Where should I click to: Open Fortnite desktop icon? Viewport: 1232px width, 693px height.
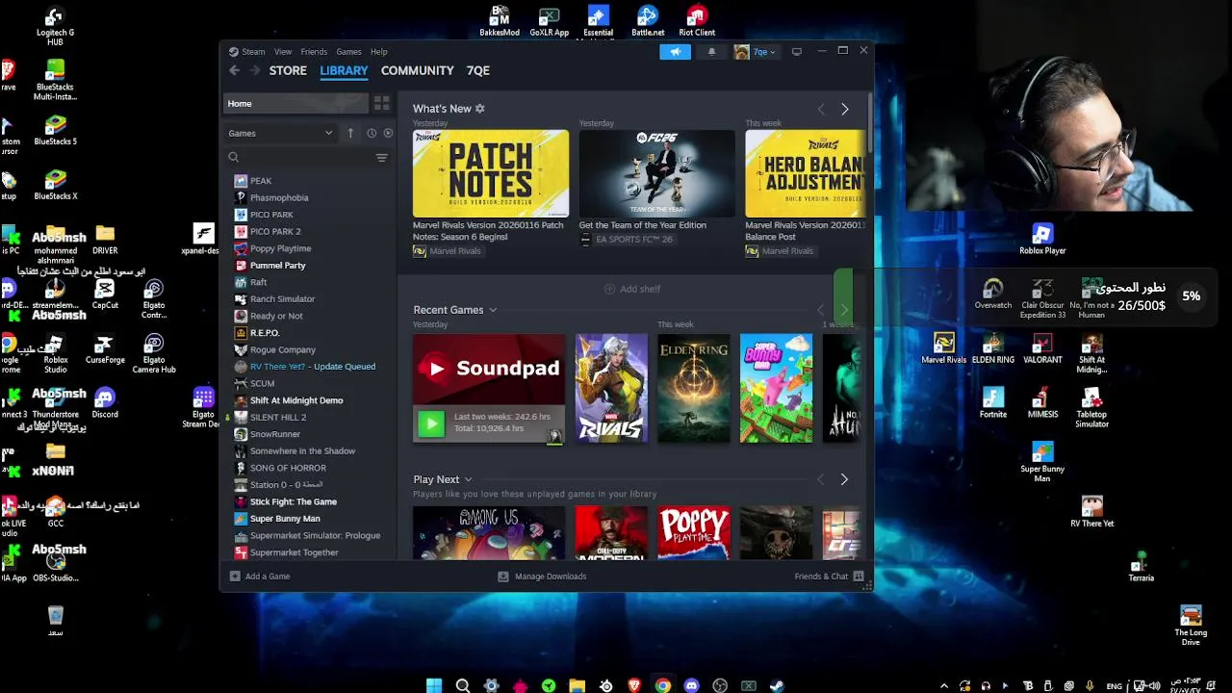(993, 402)
